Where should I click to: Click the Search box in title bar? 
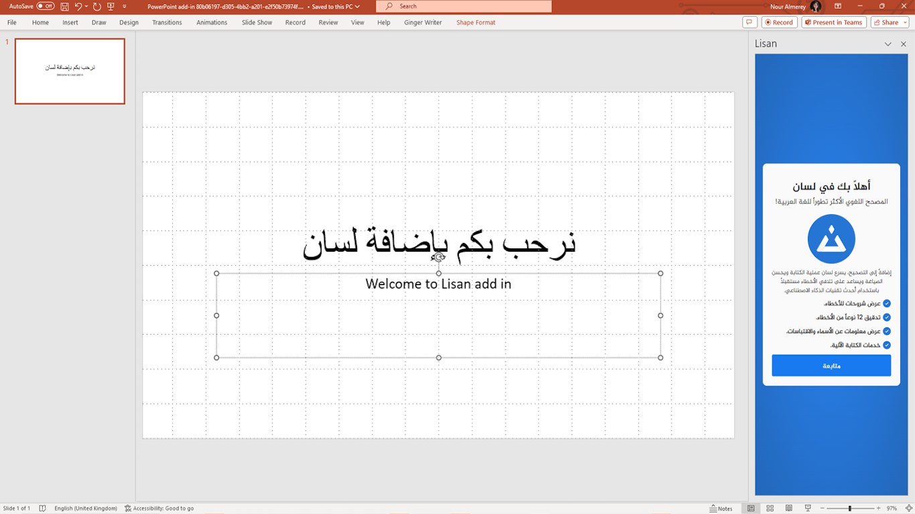[x=464, y=6]
